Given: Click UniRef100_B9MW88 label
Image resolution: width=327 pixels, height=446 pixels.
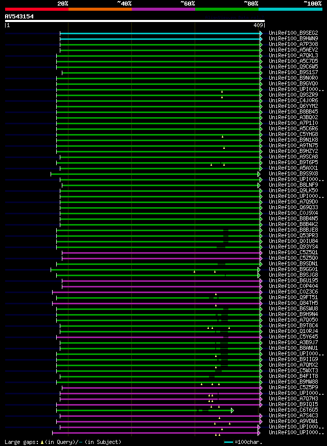Looking at the screenshot, I should (x=293, y=382).
